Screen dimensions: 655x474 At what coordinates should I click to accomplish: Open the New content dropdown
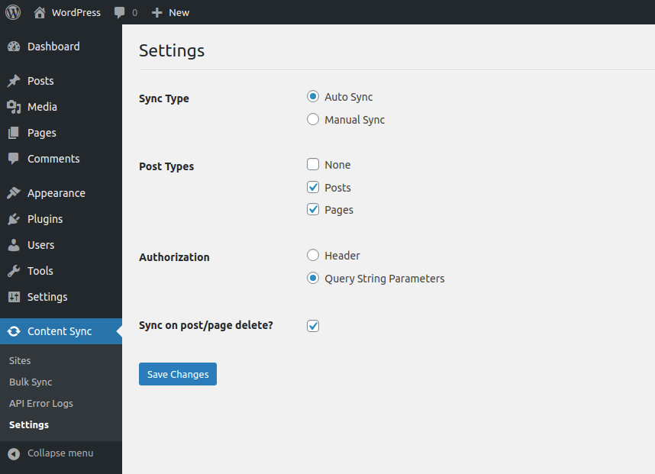coord(171,12)
